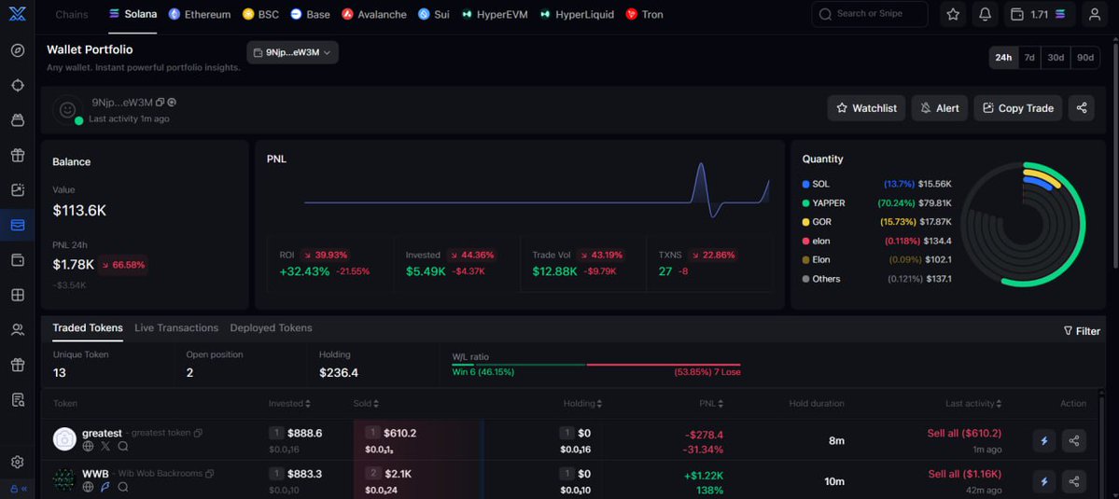The width and height of the screenshot is (1119, 499).
Task: Open the Filter options
Action: 1082,331
